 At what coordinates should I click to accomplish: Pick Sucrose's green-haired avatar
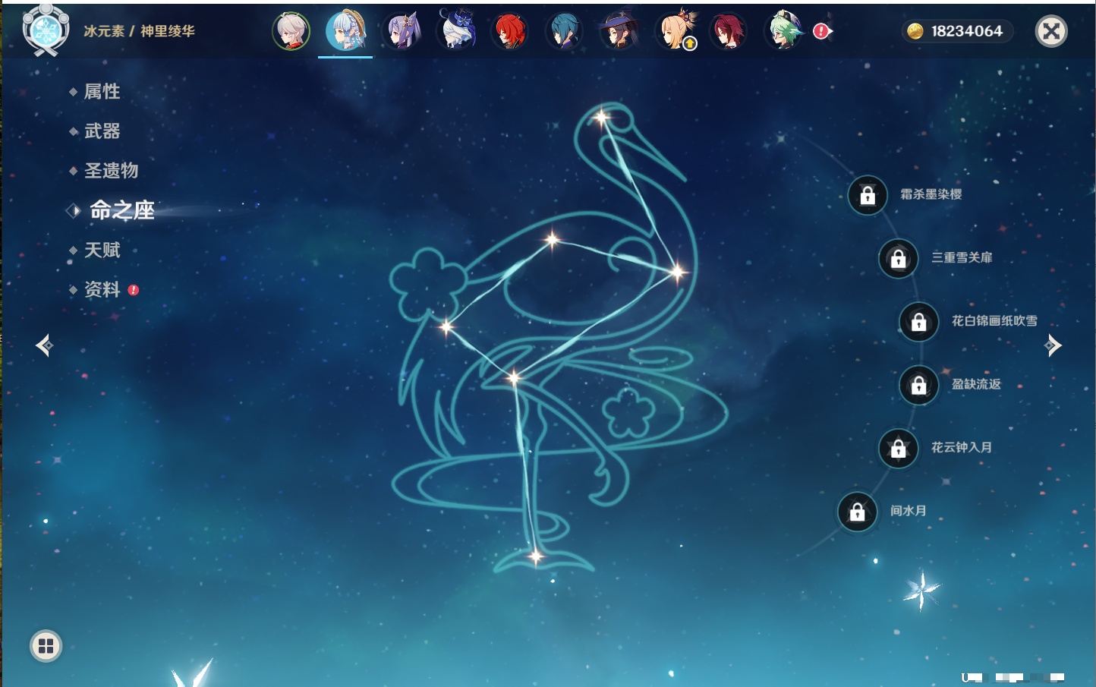[x=783, y=31]
